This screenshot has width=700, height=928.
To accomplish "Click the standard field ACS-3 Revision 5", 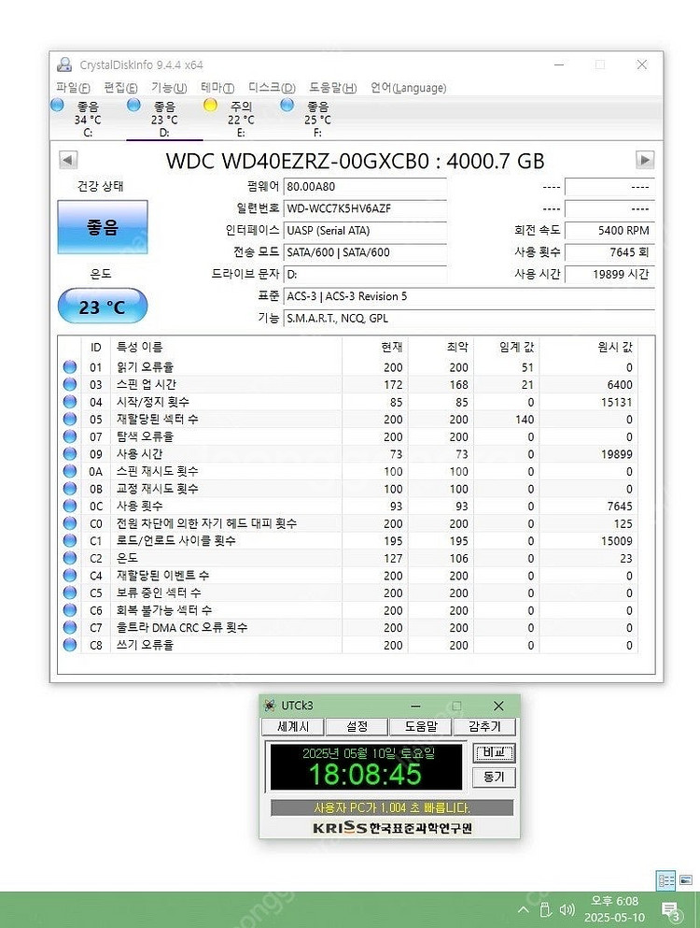I will 469,296.
